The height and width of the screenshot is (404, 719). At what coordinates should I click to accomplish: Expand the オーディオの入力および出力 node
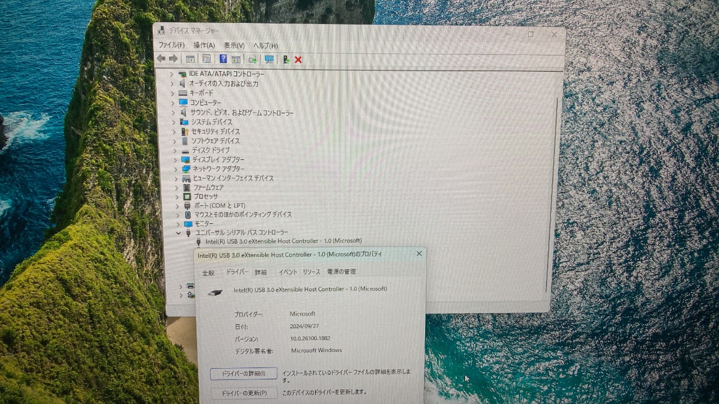point(172,84)
